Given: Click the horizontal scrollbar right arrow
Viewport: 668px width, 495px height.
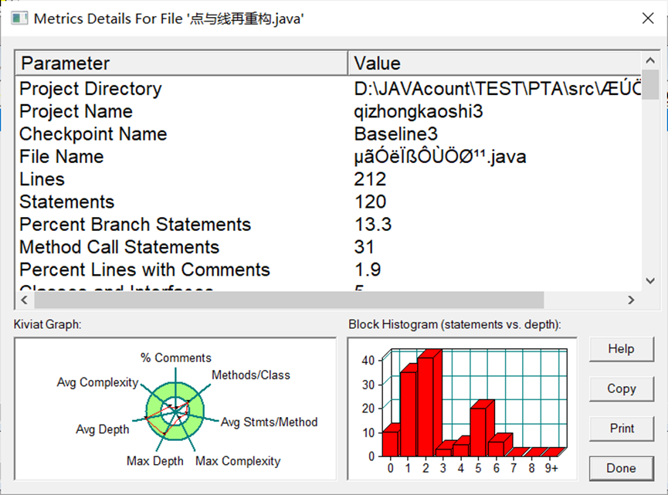Looking at the screenshot, I should click(632, 300).
